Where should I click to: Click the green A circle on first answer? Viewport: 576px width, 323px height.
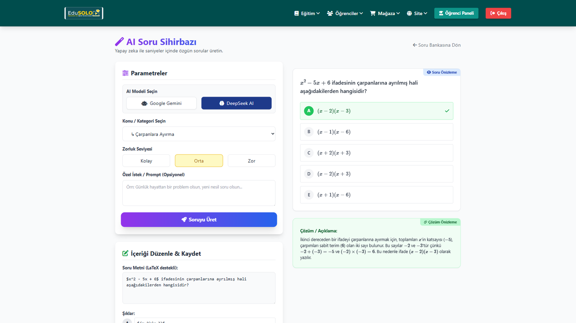pyautogui.click(x=309, y=111)
